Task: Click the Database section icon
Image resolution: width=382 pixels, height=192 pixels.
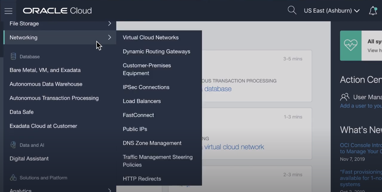Action: coord(13,56)
